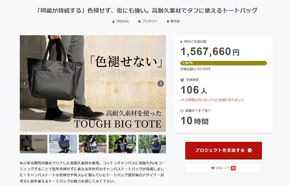
Task: Click the heart favorite icon
Action: click(x=213, y=168)
